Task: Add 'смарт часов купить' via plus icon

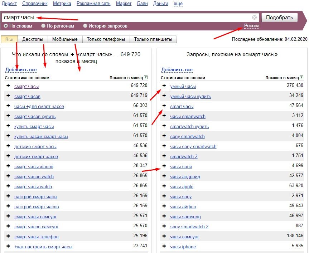Action: pos(8,116)
